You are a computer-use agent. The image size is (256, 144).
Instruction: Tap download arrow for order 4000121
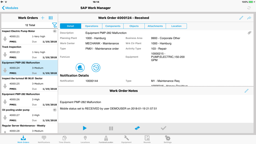pyautogui.click(x=5, y=39)
